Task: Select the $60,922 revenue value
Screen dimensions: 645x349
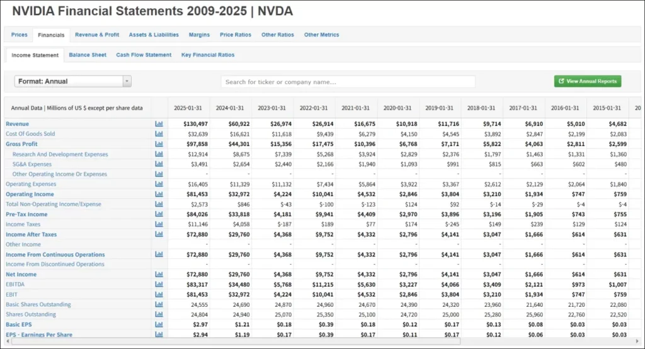Action: [239, 124]
